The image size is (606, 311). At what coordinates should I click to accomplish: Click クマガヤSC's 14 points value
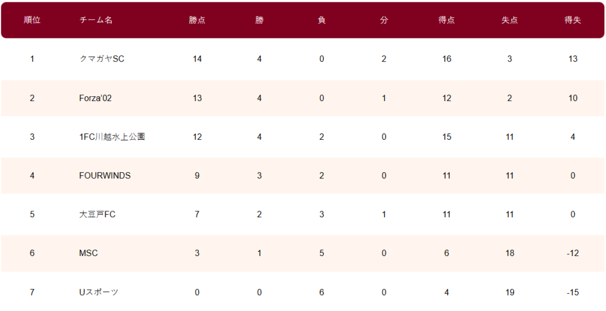point(197,59)
